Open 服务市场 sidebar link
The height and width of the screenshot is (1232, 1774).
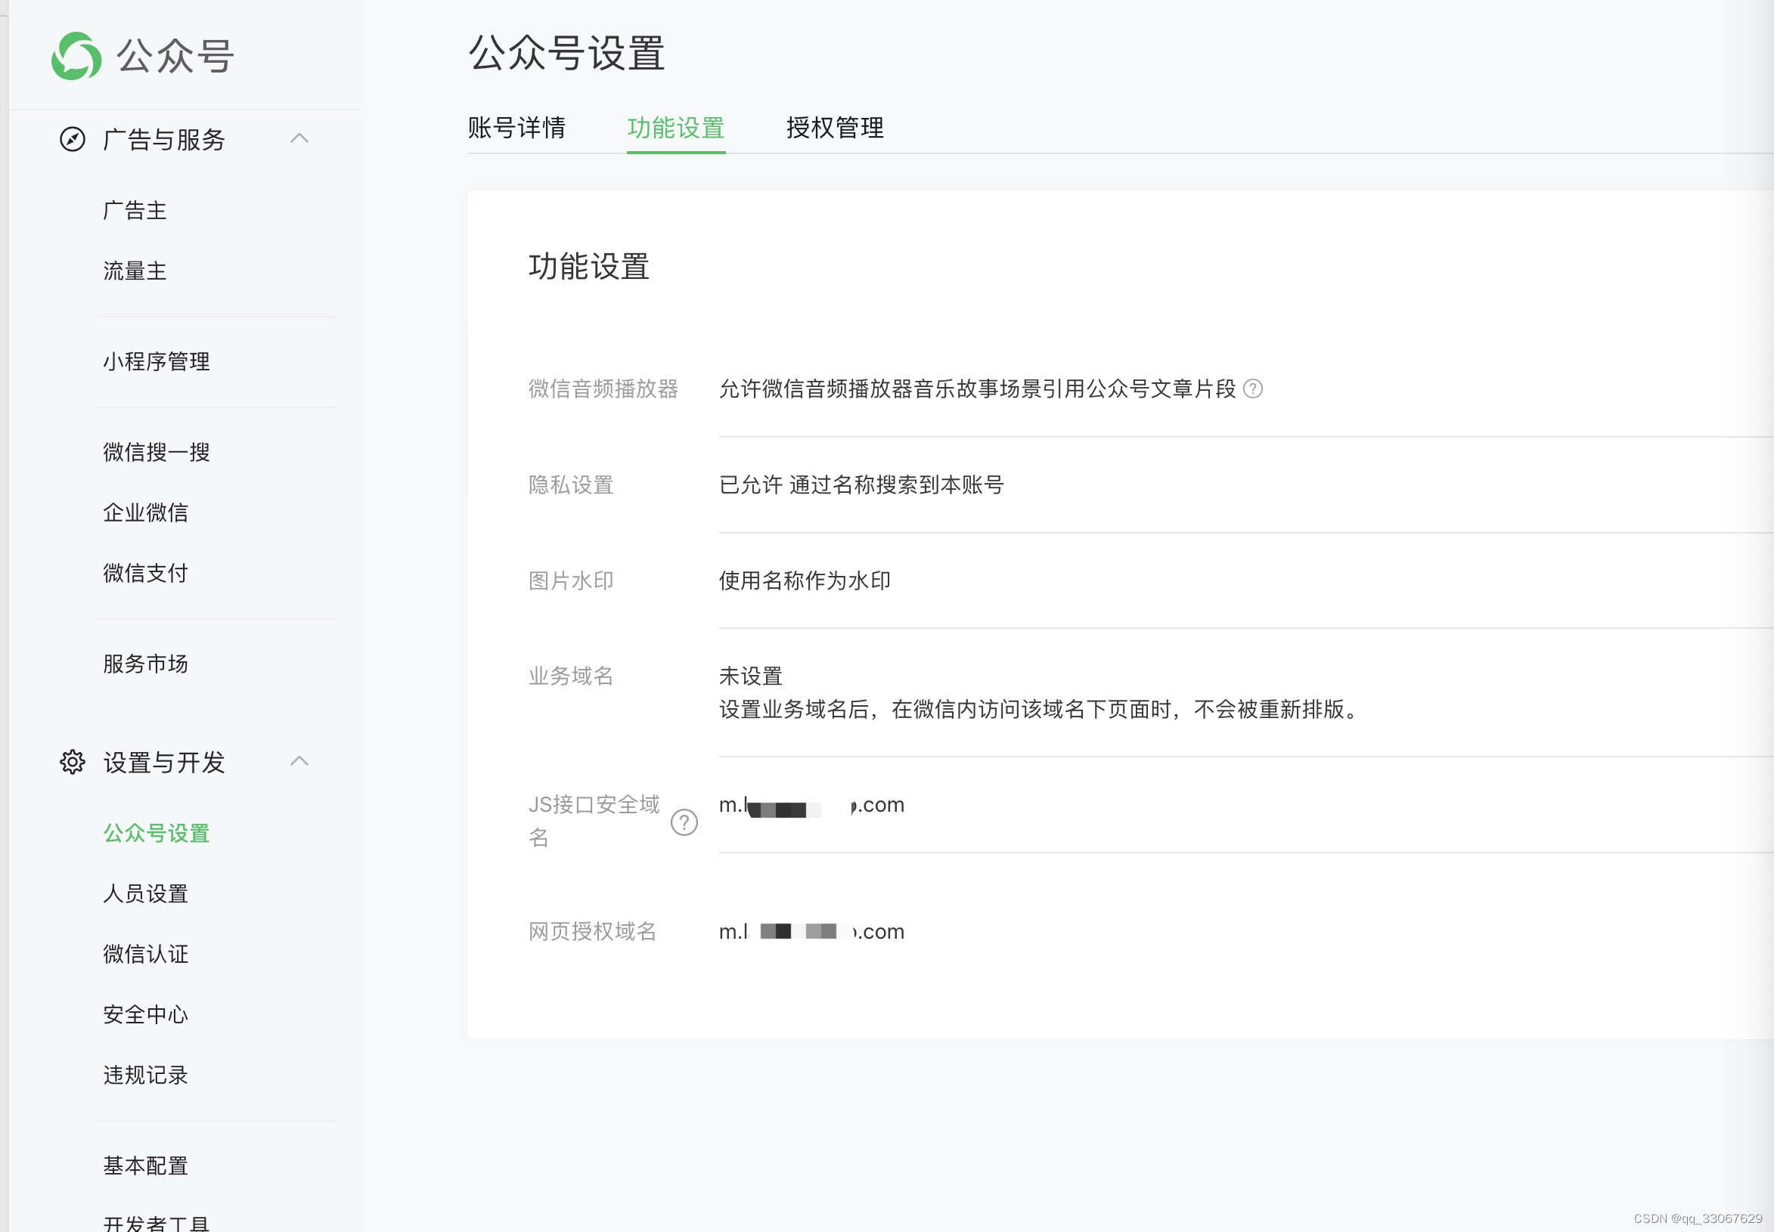pyautogui.click(x=146, y=664)
